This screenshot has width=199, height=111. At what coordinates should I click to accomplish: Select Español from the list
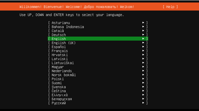59,47
